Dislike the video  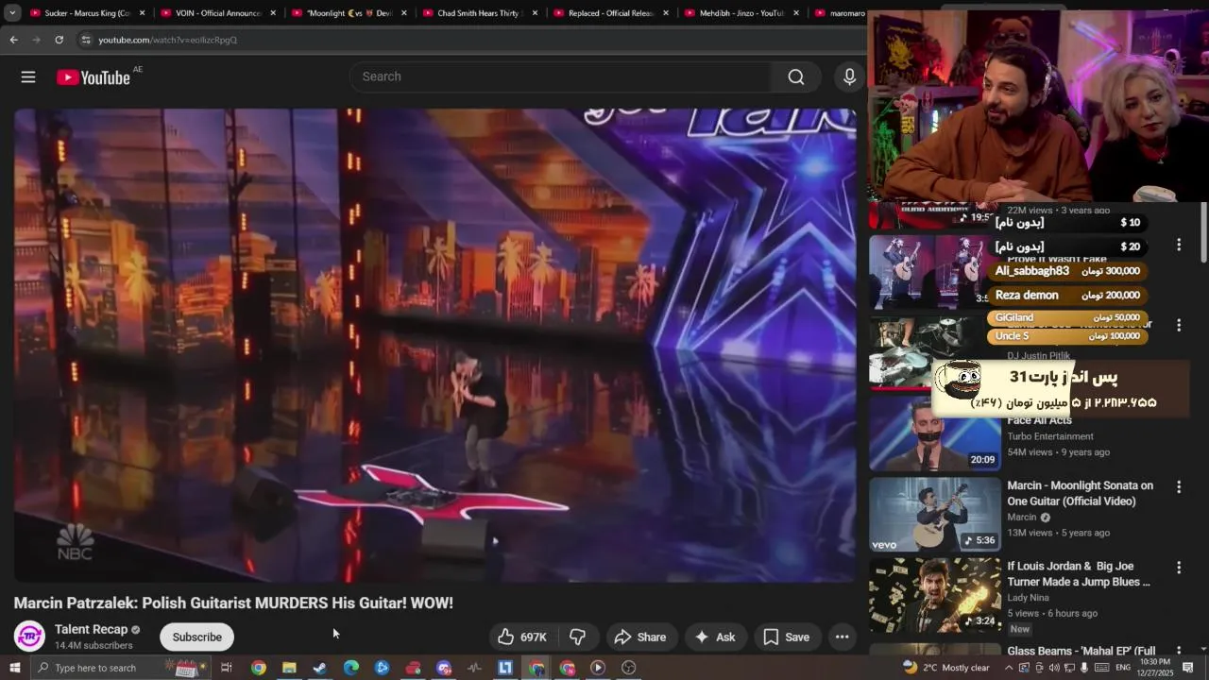578,637
